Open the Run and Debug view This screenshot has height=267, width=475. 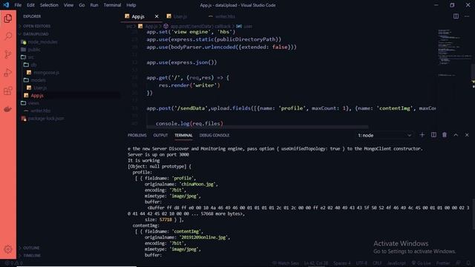click(8, 73)
